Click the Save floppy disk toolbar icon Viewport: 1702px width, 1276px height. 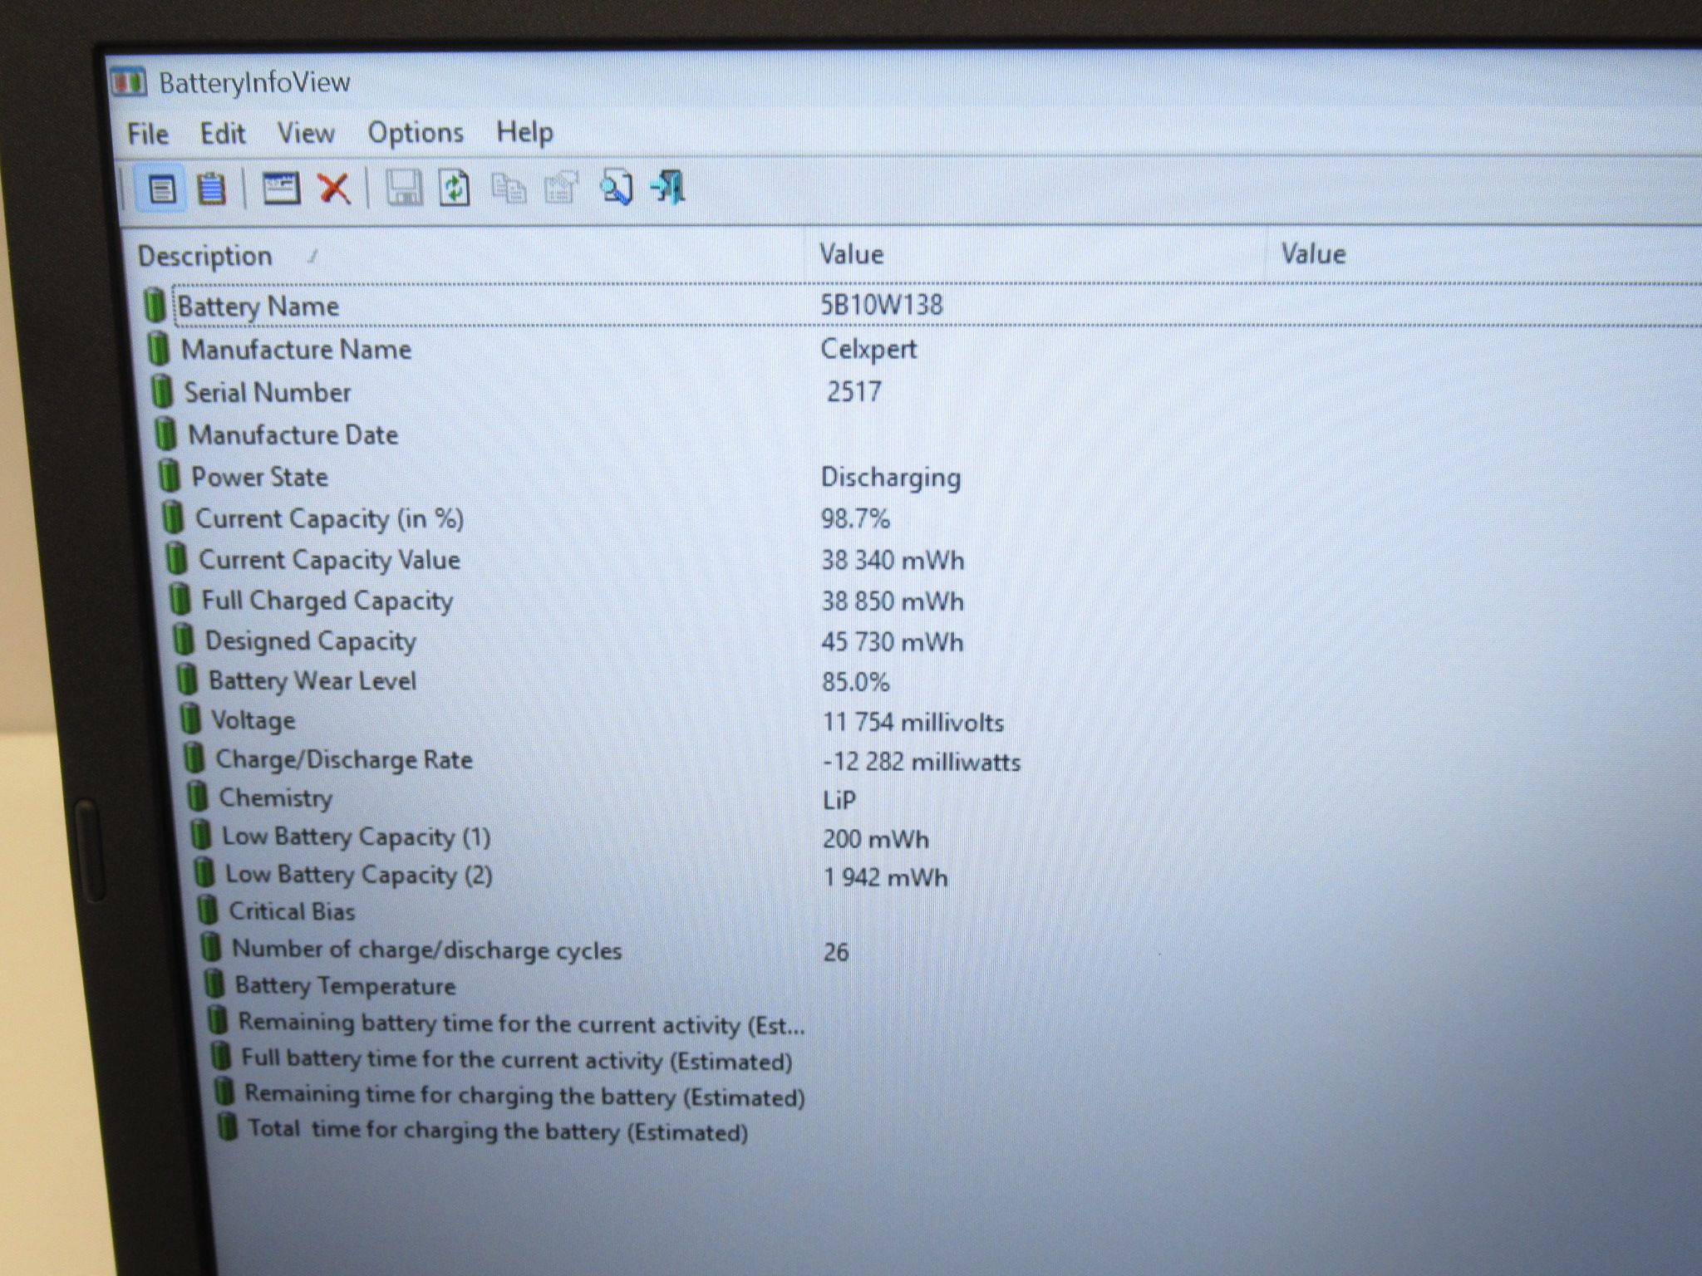[404, 188]
